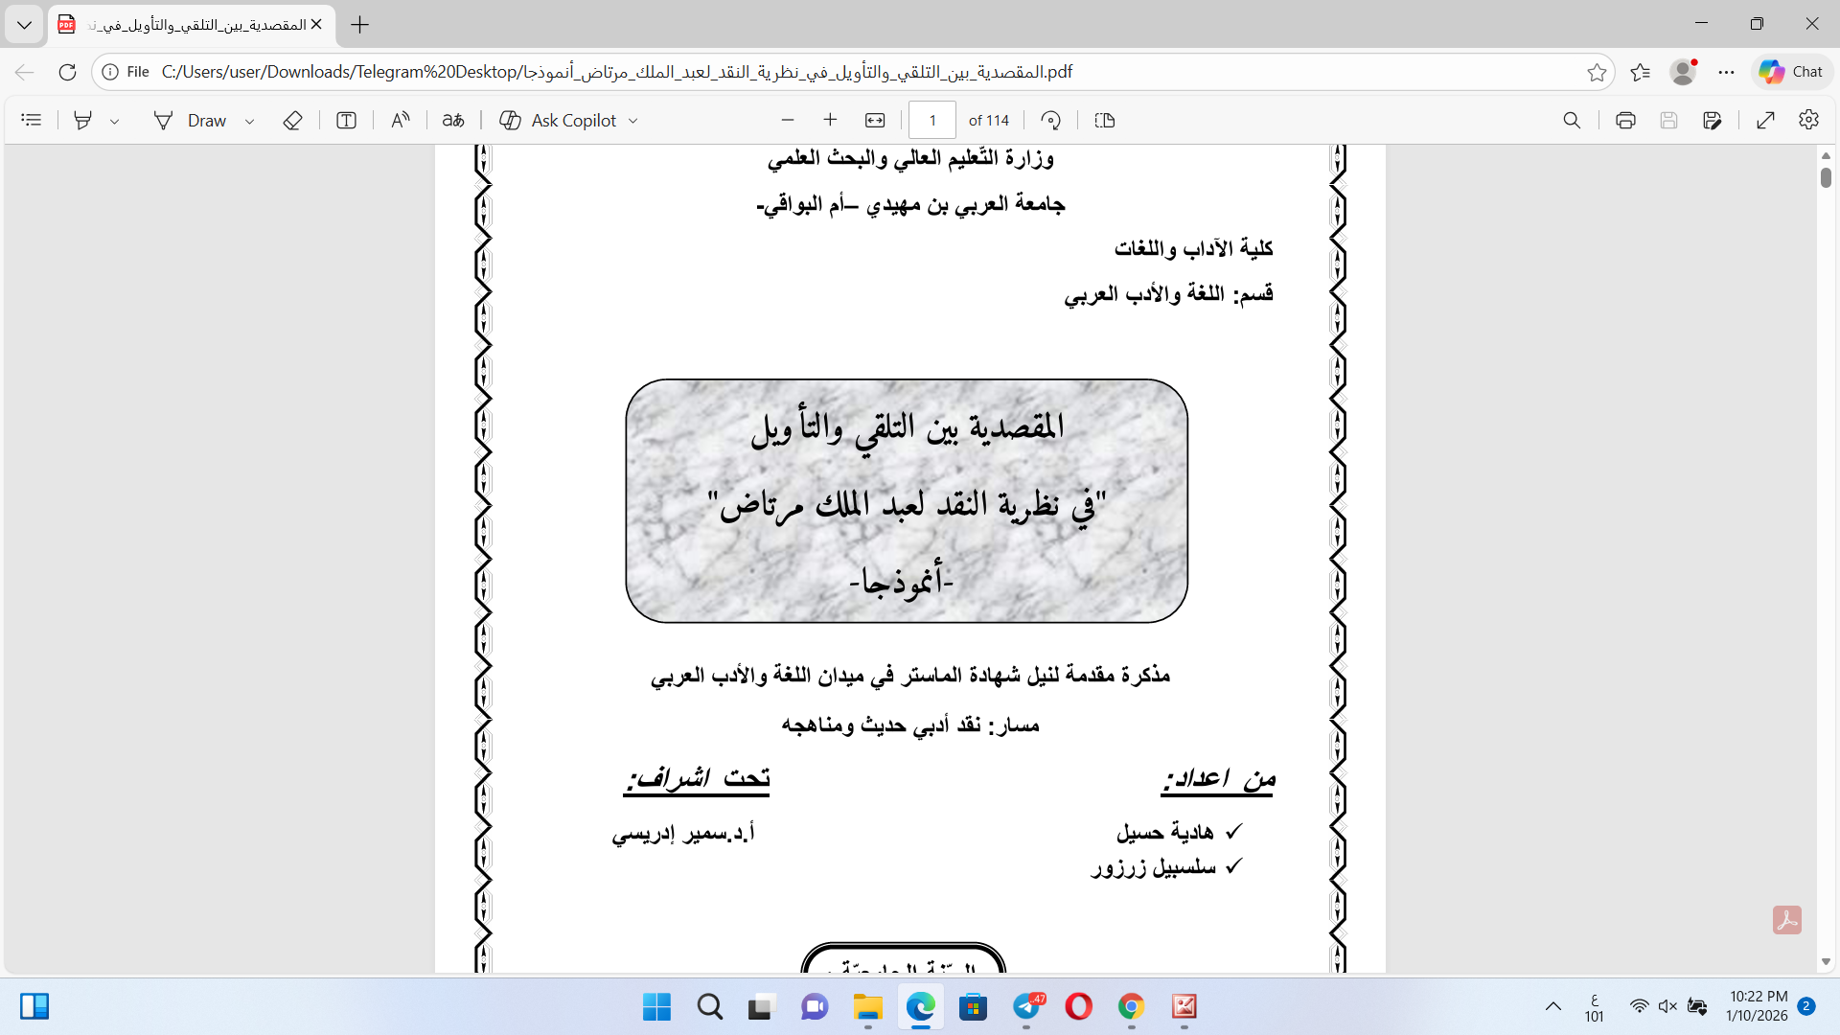Open the table of contents sidebar

[x=32, y=120]
